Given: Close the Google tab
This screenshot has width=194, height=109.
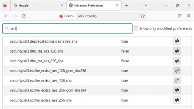Looking at the screenshot, I should pos(62,5).
